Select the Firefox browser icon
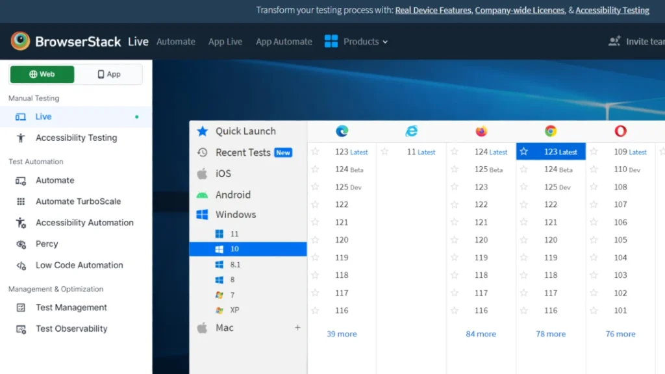665x374 pixels. click(481, 131)
